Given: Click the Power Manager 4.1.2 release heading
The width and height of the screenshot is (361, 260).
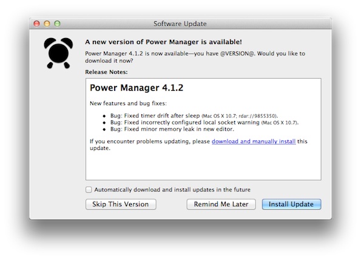Looking at the screenshot, I should (x=137, y=88).
